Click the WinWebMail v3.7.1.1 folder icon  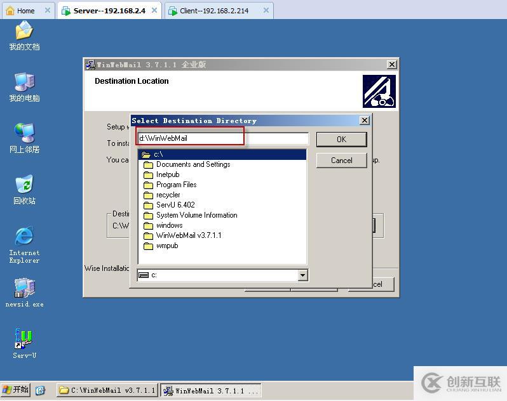coord(148,235)
